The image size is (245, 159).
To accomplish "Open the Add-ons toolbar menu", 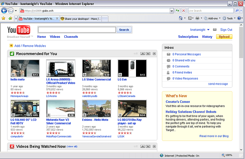I will click(x=212, y=18).
